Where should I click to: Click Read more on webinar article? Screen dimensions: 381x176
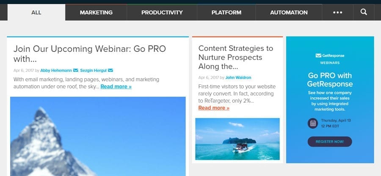(x=116, y=87)
